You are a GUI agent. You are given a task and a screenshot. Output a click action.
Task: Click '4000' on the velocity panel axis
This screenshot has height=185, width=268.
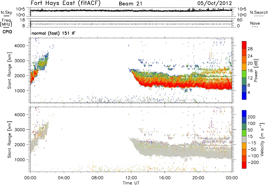[x=20, y=115]
